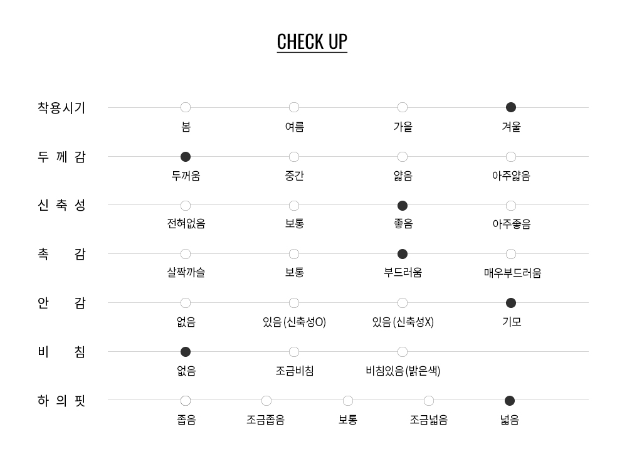Click the filled 좋음 elasticity circle

coord(403,206)
